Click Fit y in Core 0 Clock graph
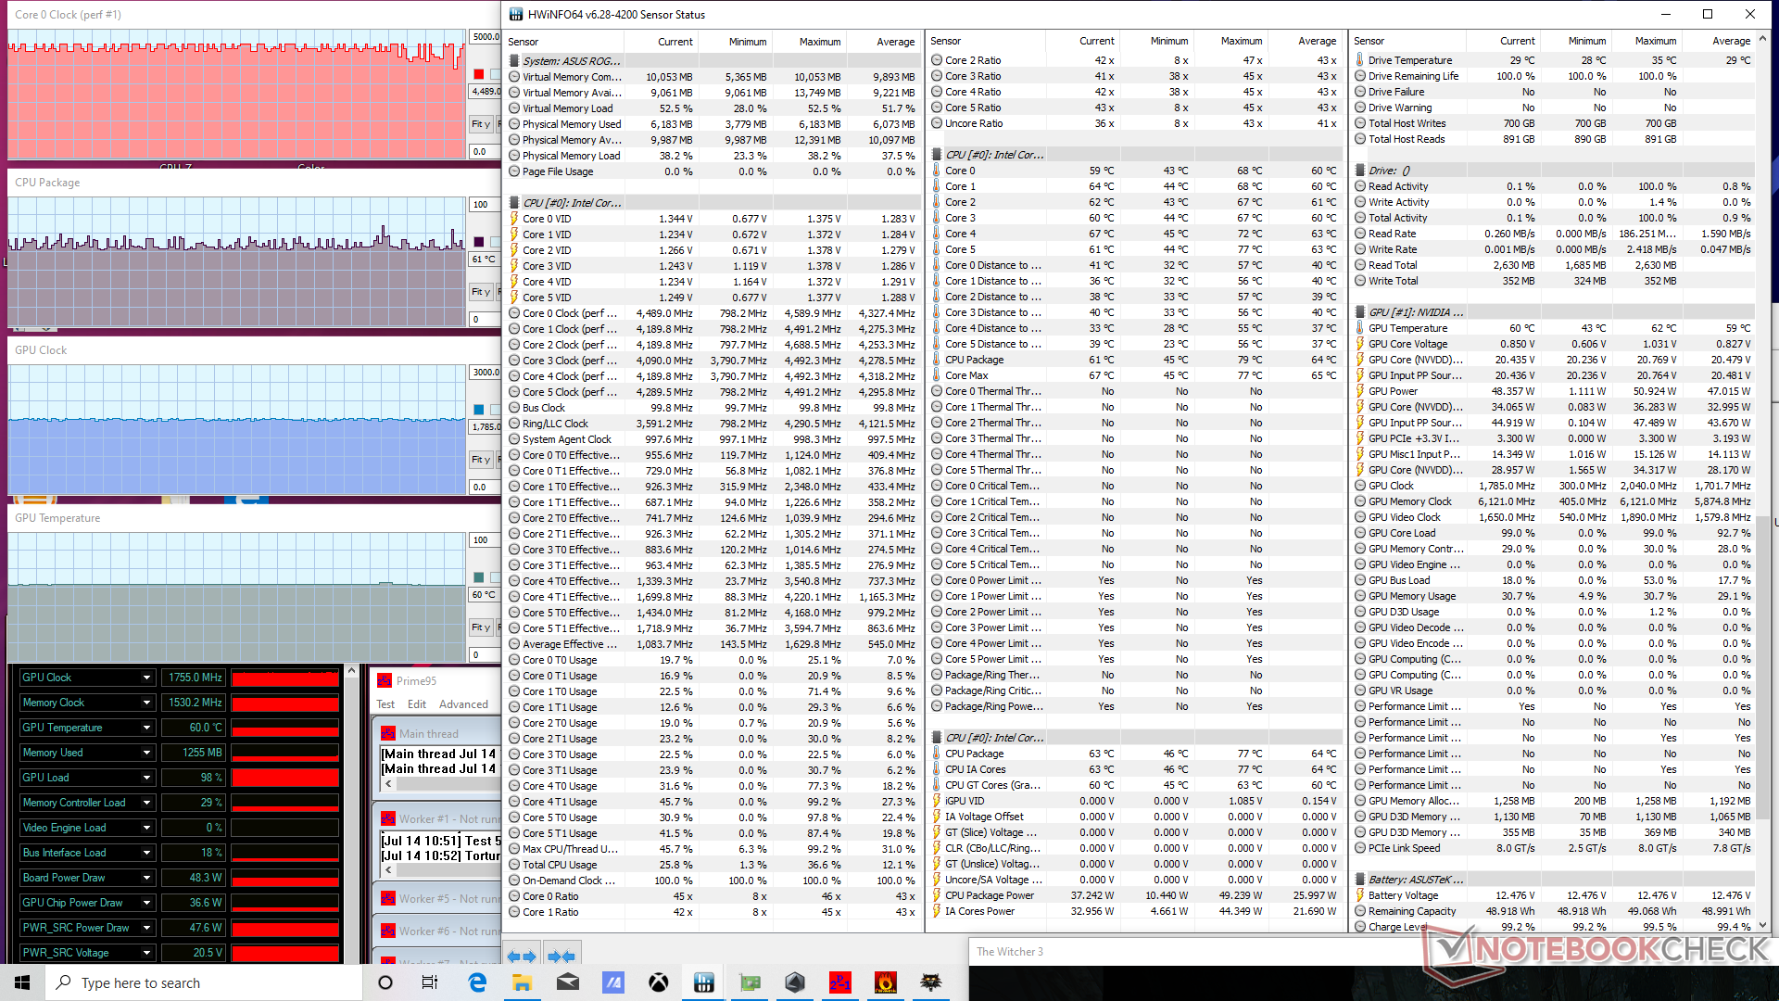 pos(480,124)
